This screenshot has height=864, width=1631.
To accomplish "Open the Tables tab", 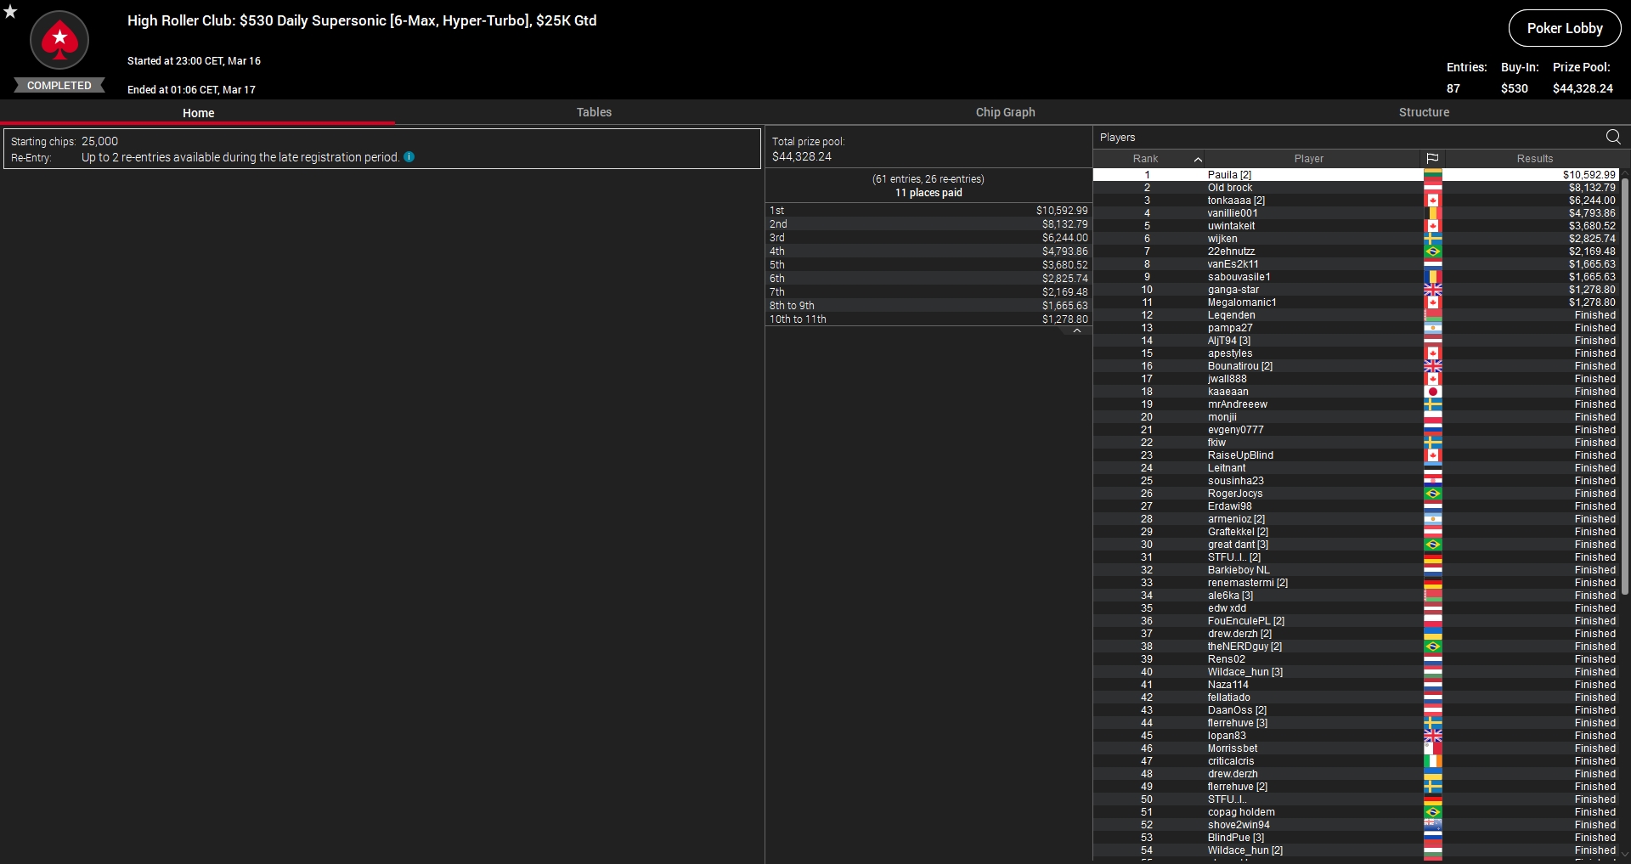I will click(594, 112).
